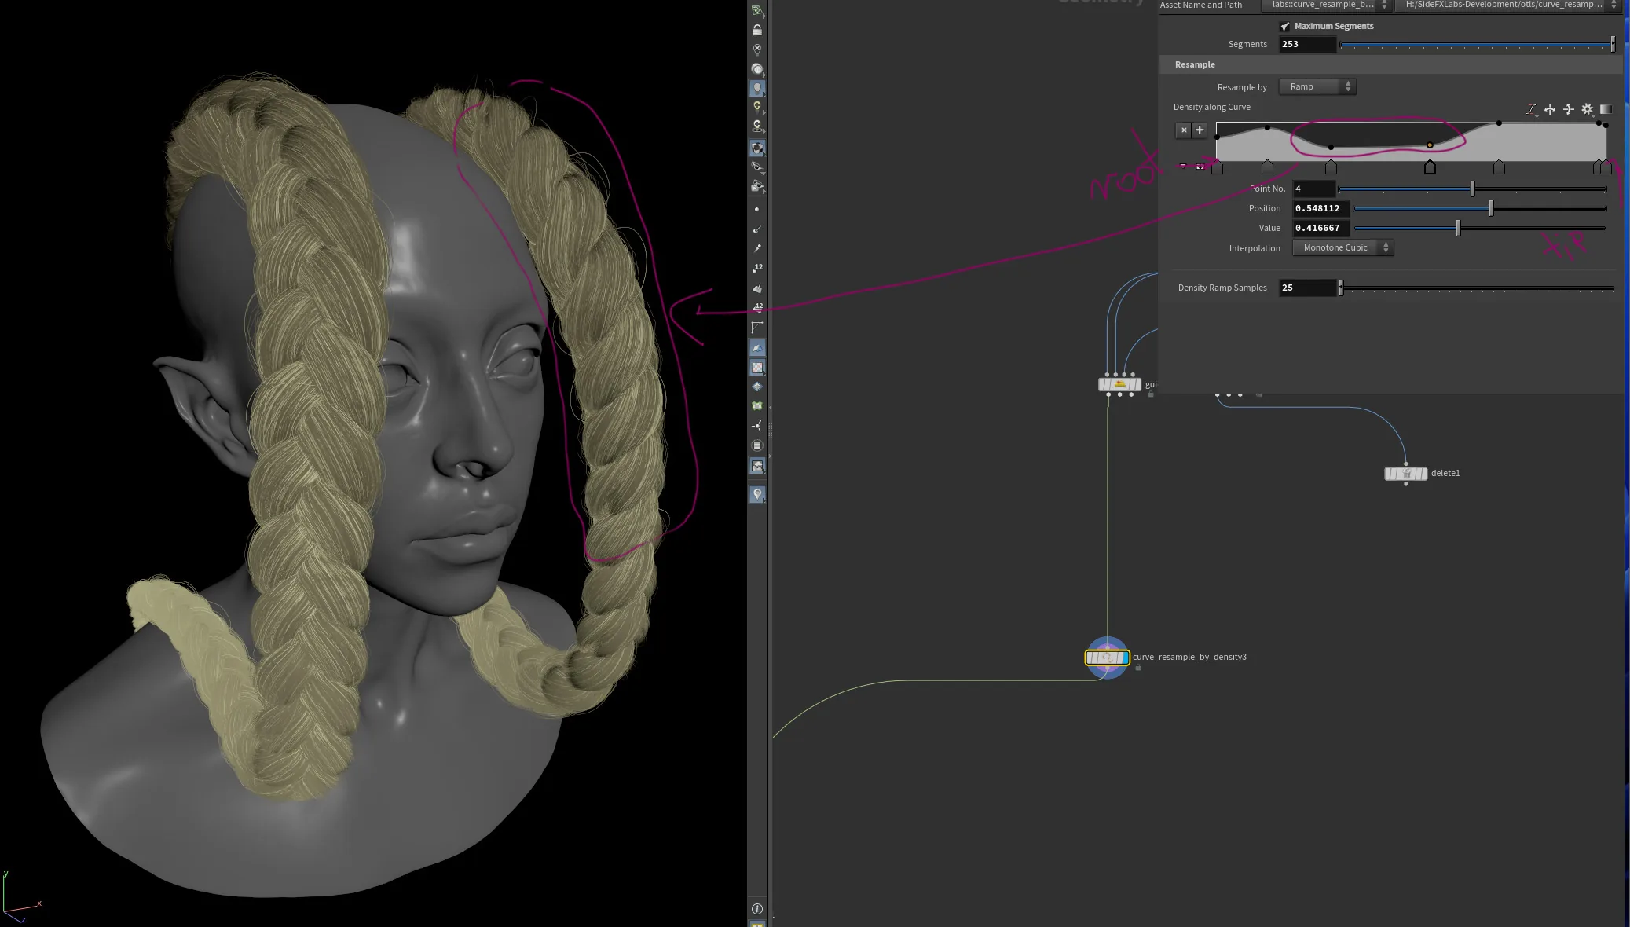
Task: Show primitive numbers 12 icon
Action: (x=757, y=307)
